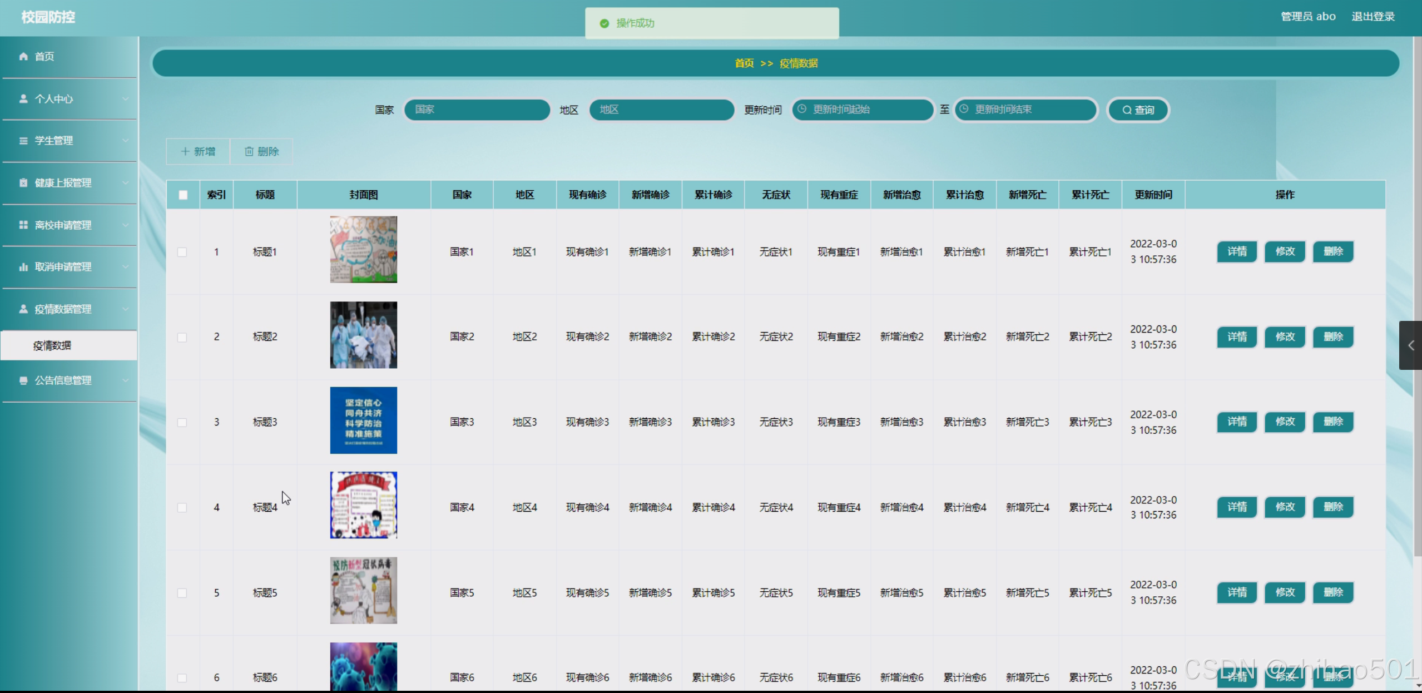Select the 疫情数据 submenu item

(x=52, y=345)
